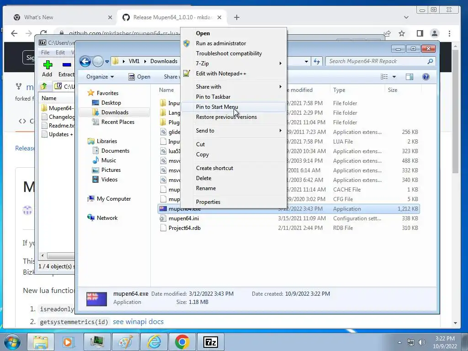Click the 7-Zip Add button
Image resolution: width=468 pixels, height=351 pixels.
(x=47, y=69)
